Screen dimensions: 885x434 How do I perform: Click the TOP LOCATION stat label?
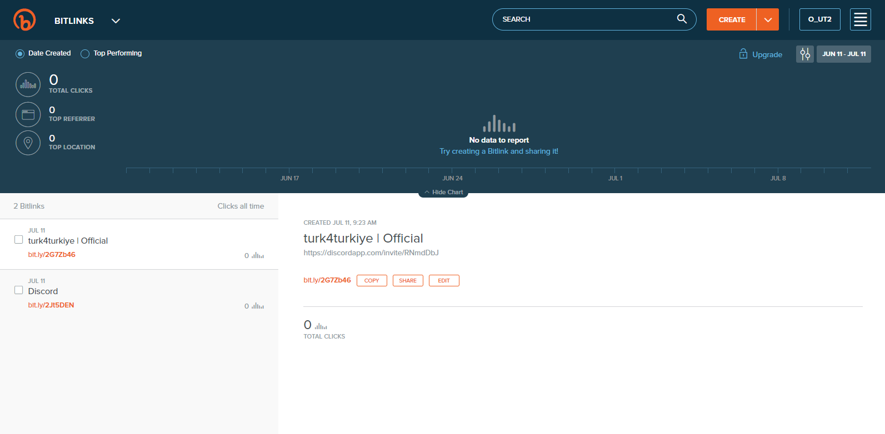point(72,147)
